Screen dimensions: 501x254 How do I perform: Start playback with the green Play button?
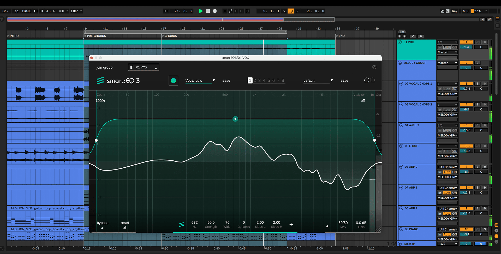tap(201, 11)
